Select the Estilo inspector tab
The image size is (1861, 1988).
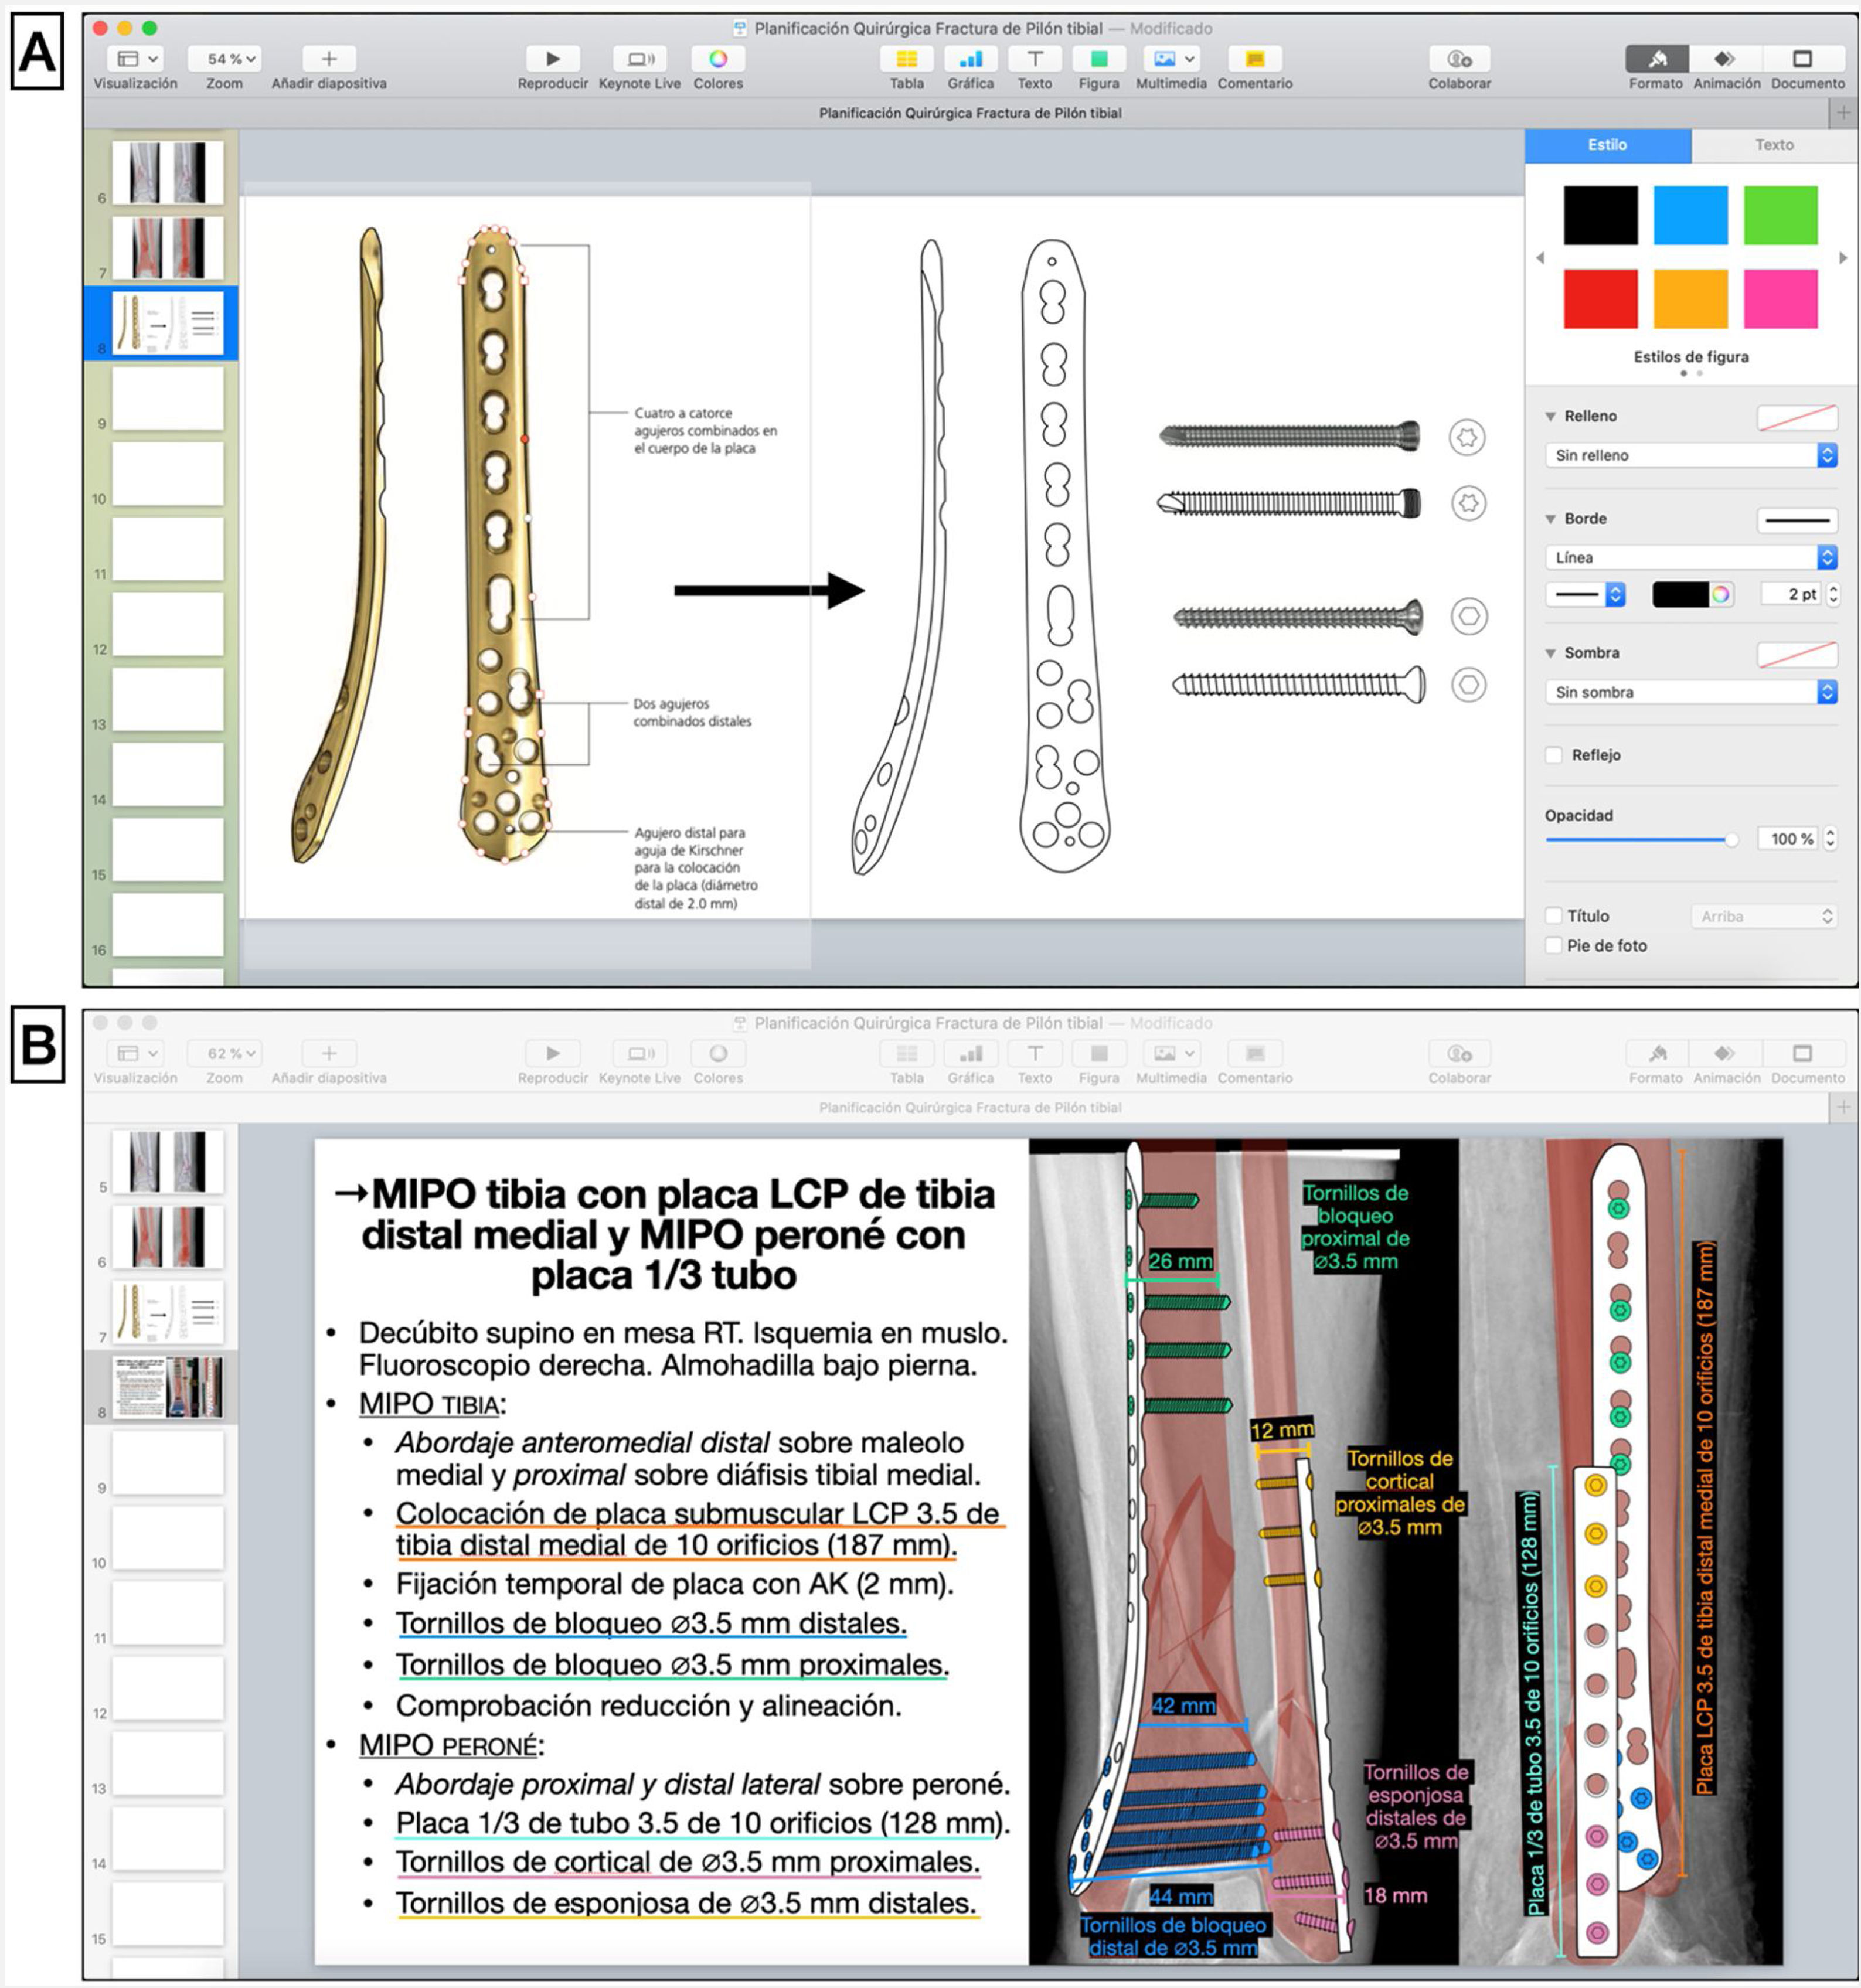click(x=1607, y=145)
